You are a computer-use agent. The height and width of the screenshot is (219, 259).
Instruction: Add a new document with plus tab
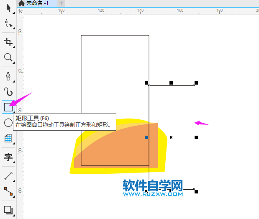[61, 3]
